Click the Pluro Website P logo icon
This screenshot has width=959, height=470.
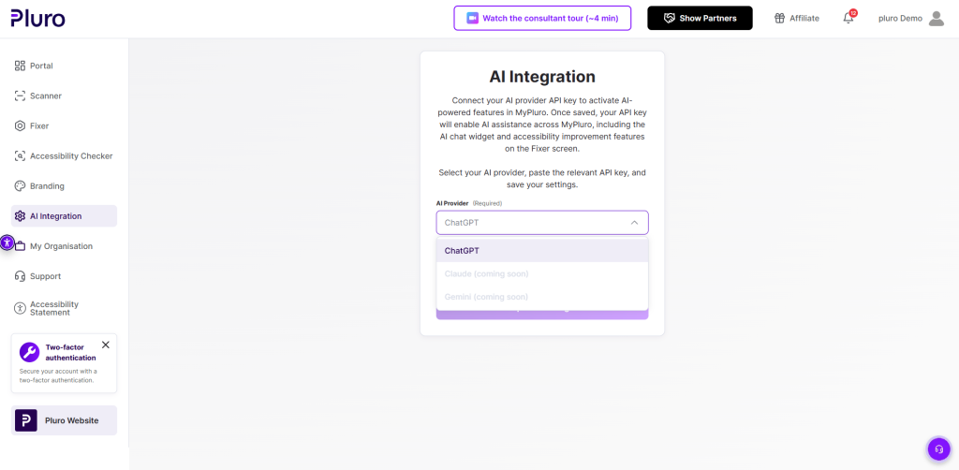click(x=25, y=420)
